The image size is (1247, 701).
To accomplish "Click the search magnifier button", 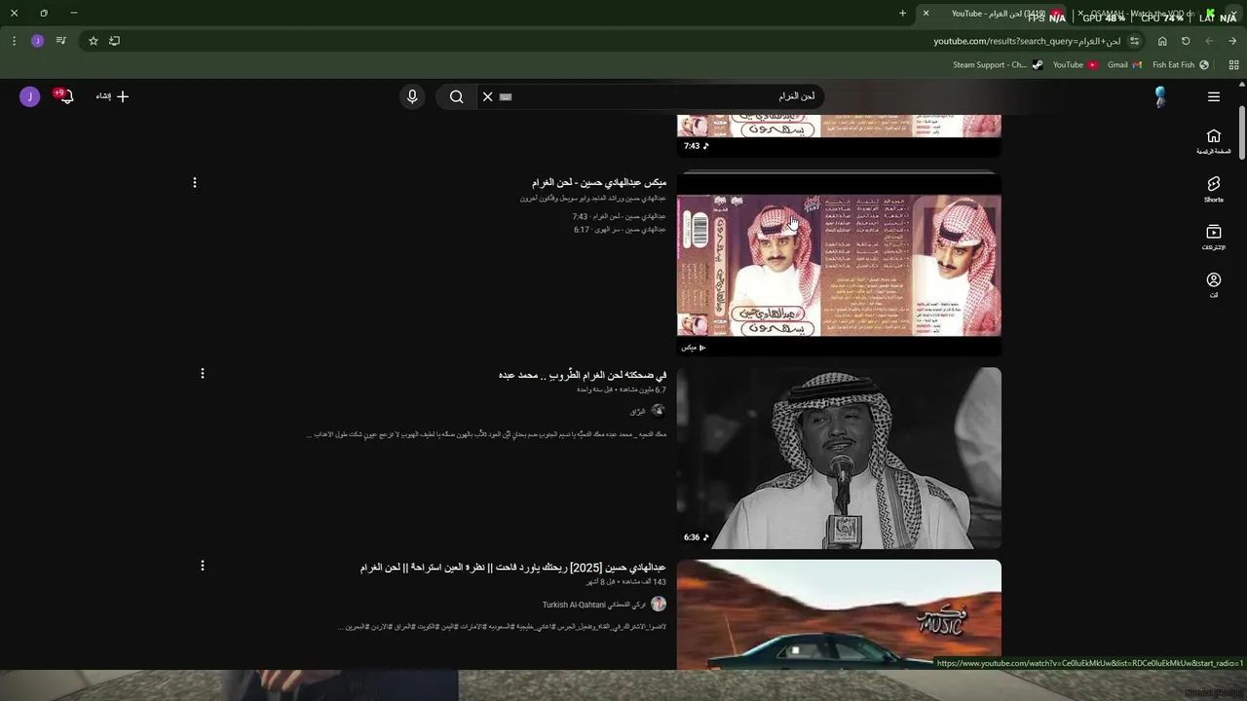I will coord(456,96).
